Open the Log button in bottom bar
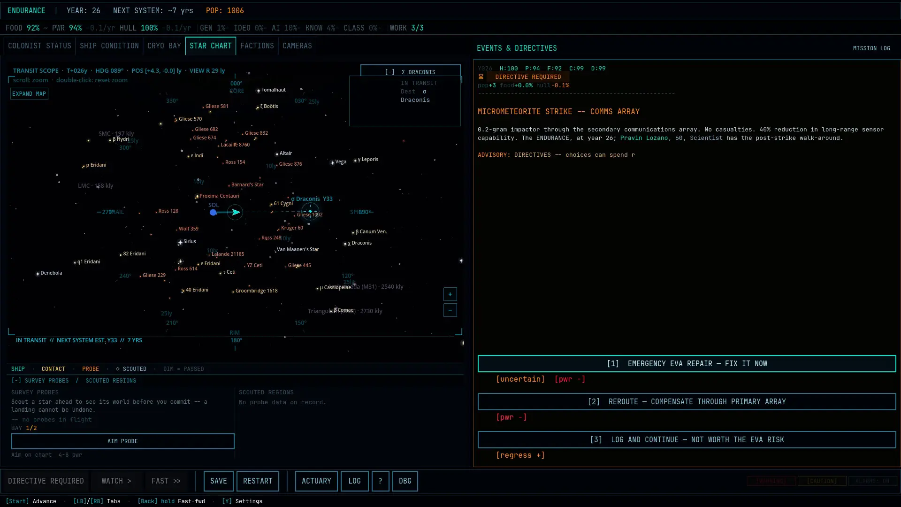901x507 pixels. pyautogui.click(x=355, y=481)
